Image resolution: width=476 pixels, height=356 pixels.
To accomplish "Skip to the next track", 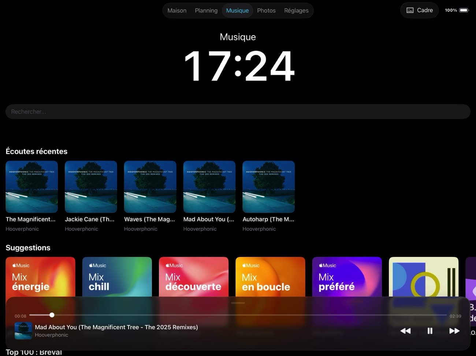I will (454, 331).
